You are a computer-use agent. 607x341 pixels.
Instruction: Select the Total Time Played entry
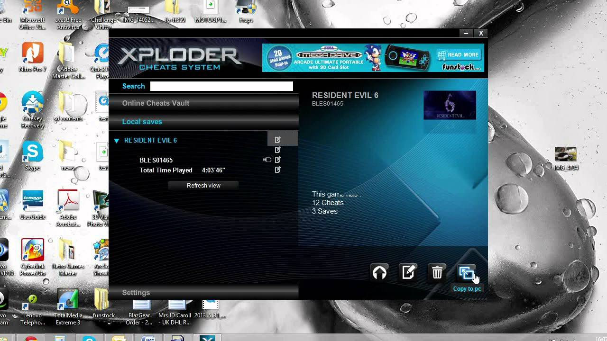pos(182,170)
